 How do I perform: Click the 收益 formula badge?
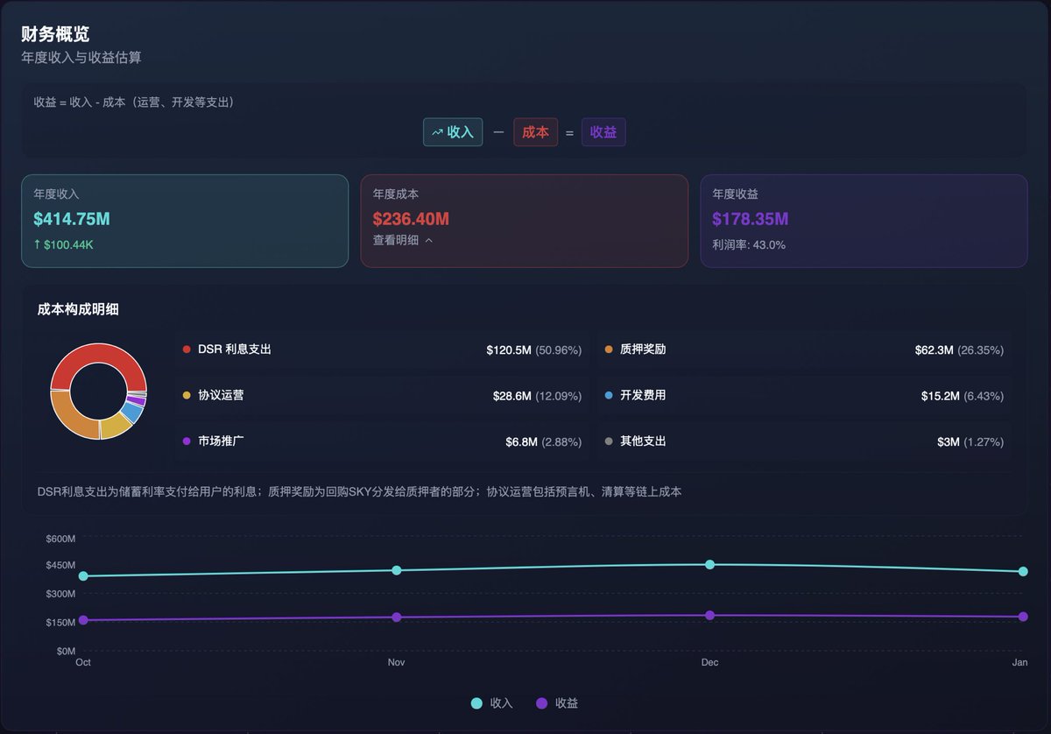tap(603, 132)
